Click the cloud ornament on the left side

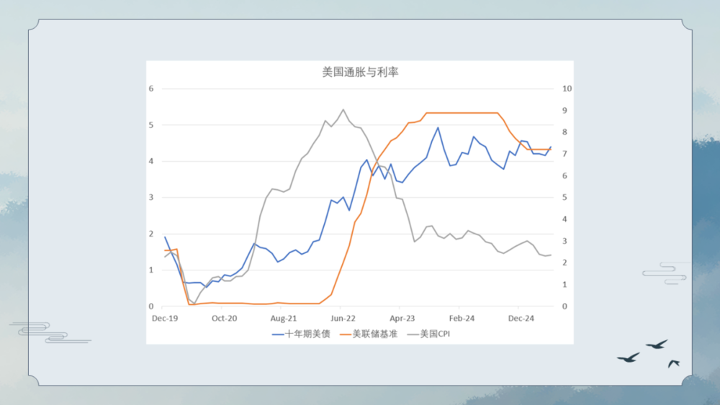tap(50, 332)
